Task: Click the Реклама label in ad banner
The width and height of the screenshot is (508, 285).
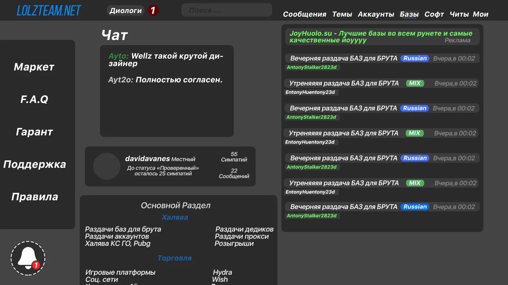Action: point(458,40)
